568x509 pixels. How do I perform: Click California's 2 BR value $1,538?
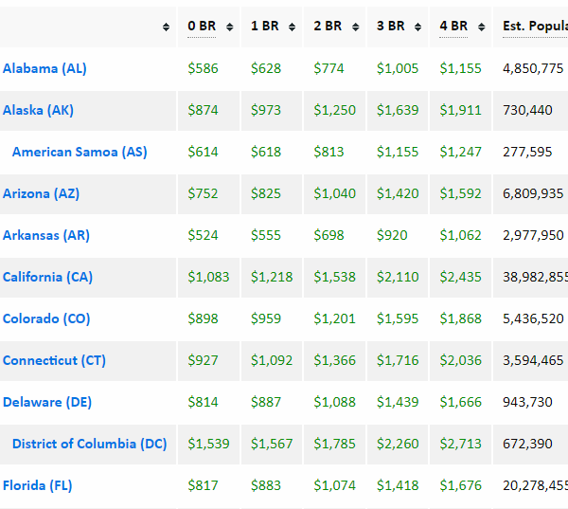point(334,277)
